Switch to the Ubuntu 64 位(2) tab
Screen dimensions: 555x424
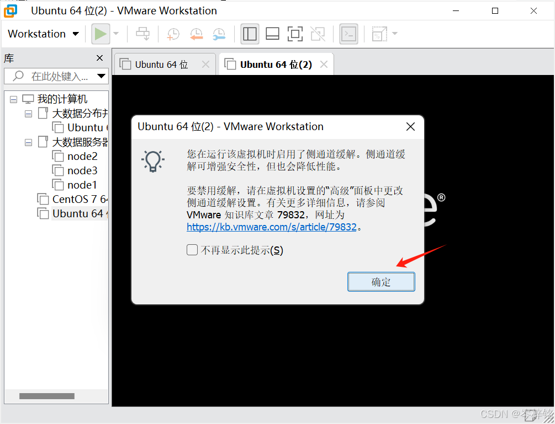(x=276, y=65)
